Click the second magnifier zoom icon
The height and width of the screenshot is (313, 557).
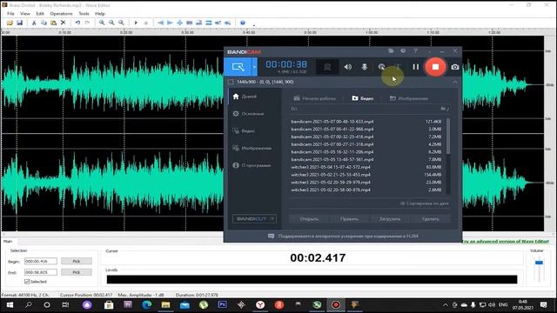[x=111, y=23]
